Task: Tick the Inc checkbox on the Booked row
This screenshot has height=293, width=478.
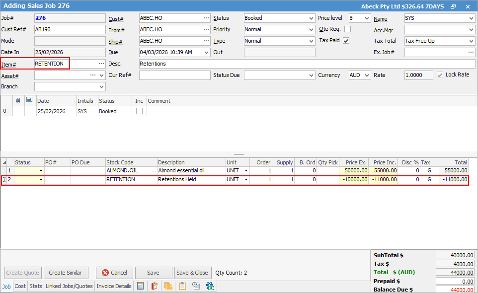Action: [139, 111]
